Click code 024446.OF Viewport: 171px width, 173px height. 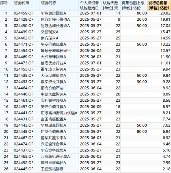23,94
